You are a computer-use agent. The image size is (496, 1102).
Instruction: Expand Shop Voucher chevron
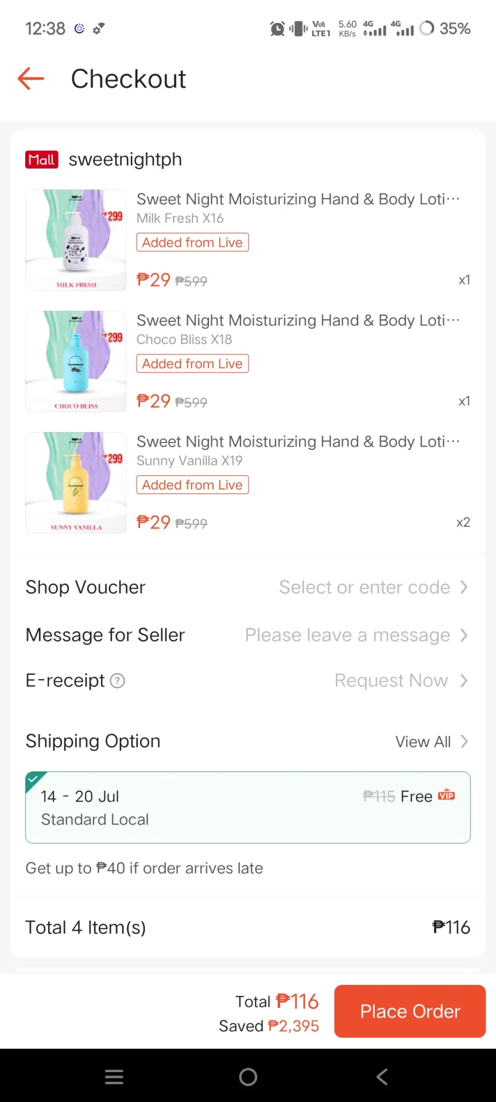[464, 587]
